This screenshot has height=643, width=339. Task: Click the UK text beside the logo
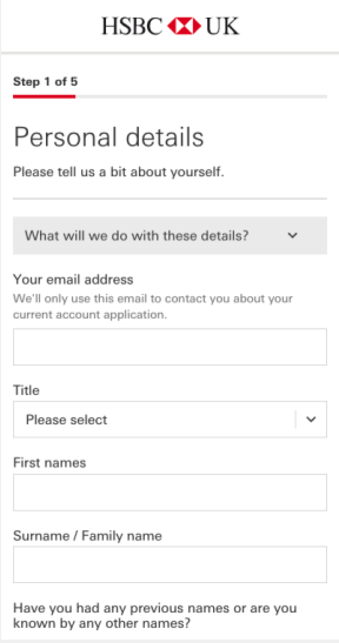tap(222, 26)
